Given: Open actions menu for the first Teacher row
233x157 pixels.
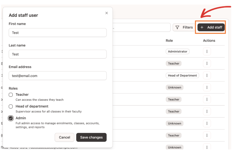Looking at the screenshot, I should (x=207, y=63).
